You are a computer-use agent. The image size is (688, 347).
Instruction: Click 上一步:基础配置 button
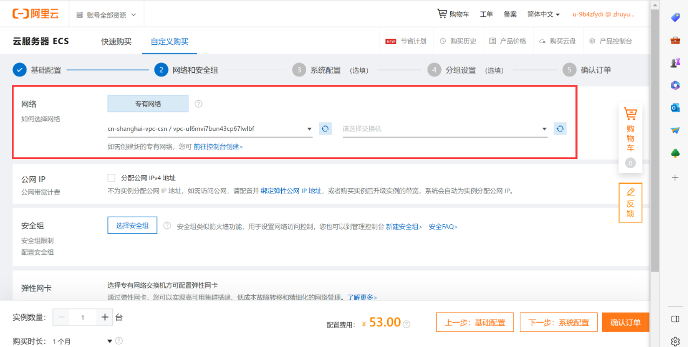pyautogui.click(x=475, y=323)
